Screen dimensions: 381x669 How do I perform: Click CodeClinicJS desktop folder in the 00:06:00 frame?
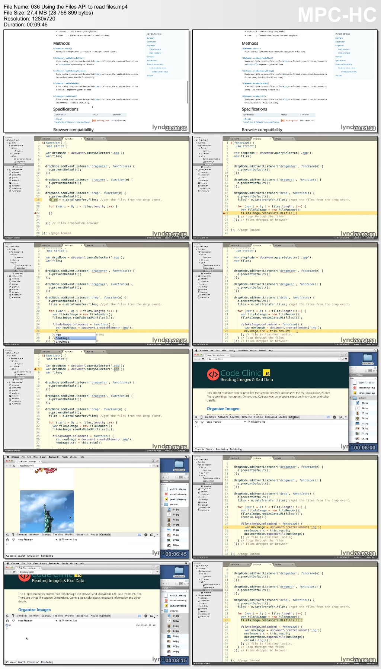click(368, 359)
